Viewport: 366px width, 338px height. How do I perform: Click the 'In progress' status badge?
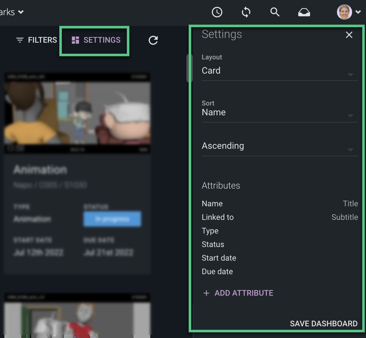tap(112, 219)
